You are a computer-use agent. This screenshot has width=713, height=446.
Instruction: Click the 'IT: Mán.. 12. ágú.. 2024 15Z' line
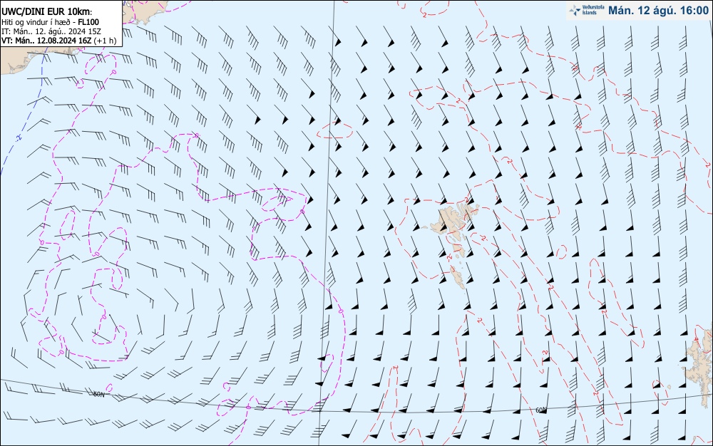51,31
